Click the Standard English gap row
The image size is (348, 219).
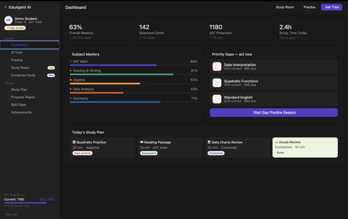(x=274, y=99)
